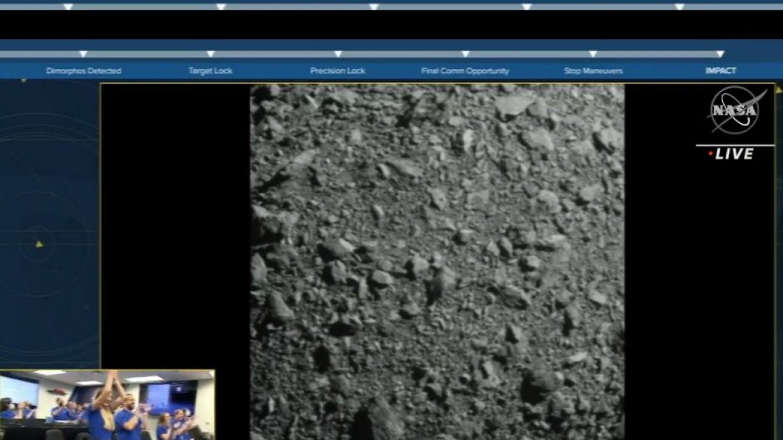Select the Dimorphos Detected label
783x440 pixels.
pyautogui.click(x=83, y=70)
